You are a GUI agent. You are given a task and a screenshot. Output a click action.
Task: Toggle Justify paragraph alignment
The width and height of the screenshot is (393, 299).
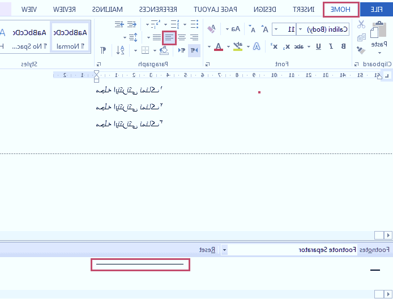click(157, 37)
